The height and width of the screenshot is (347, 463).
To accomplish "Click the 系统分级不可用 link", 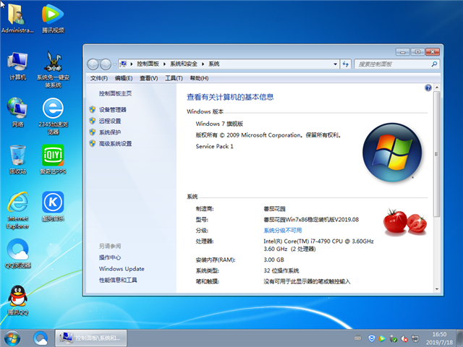I will tap(283, 231).
